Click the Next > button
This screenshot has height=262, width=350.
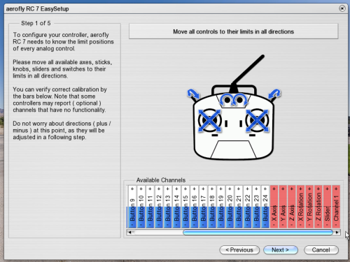[x=281, y=250]
